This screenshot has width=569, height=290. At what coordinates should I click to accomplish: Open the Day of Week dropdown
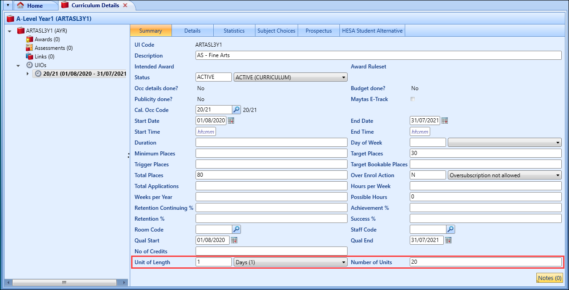(505, 142)
